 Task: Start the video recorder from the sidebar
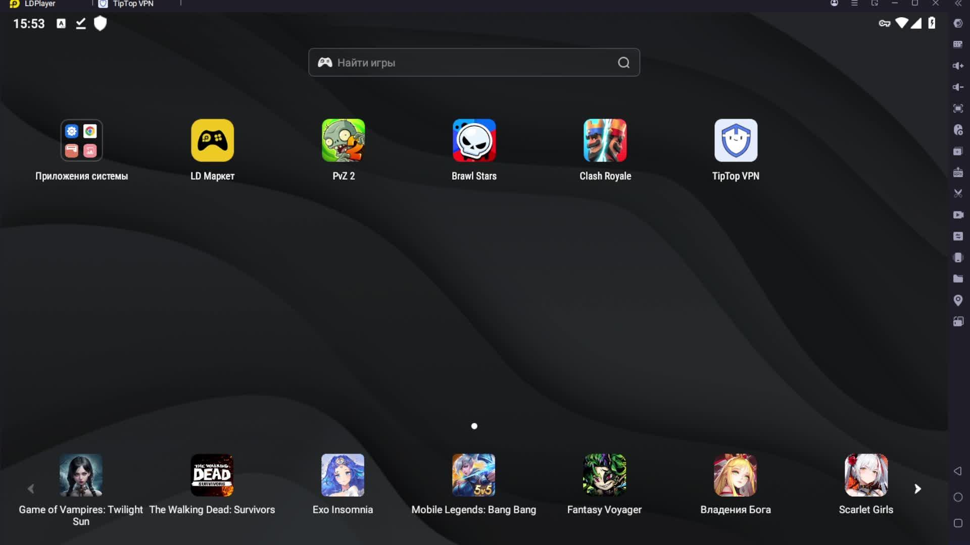pos(958,215)
